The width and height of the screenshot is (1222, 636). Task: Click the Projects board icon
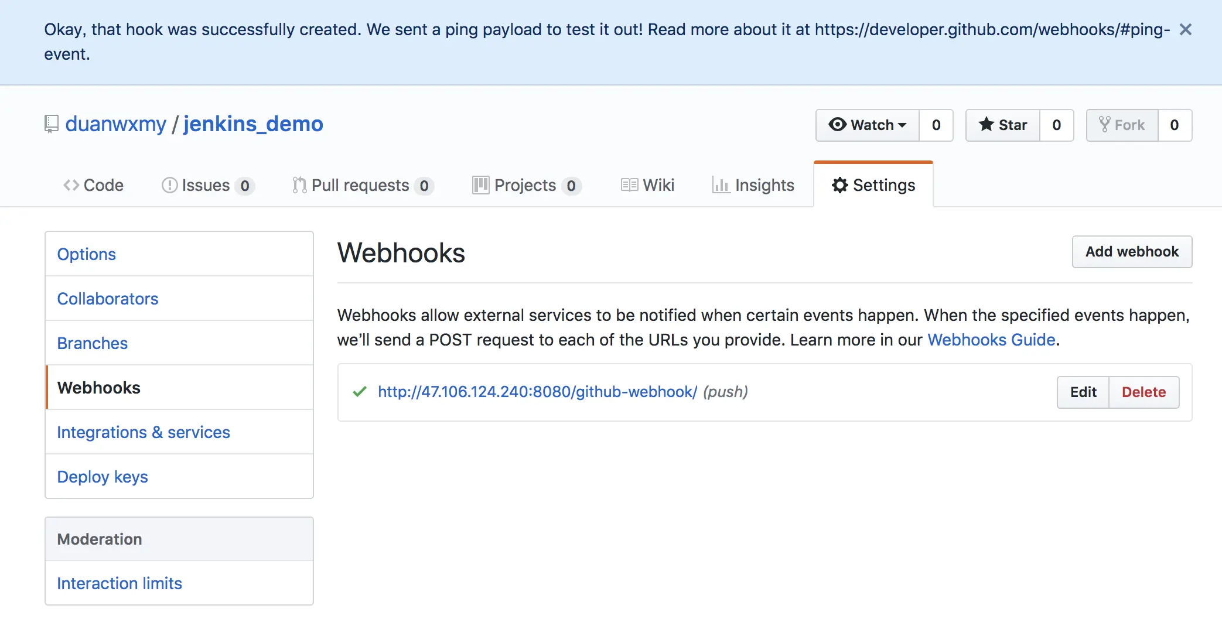tap(480, 186)
